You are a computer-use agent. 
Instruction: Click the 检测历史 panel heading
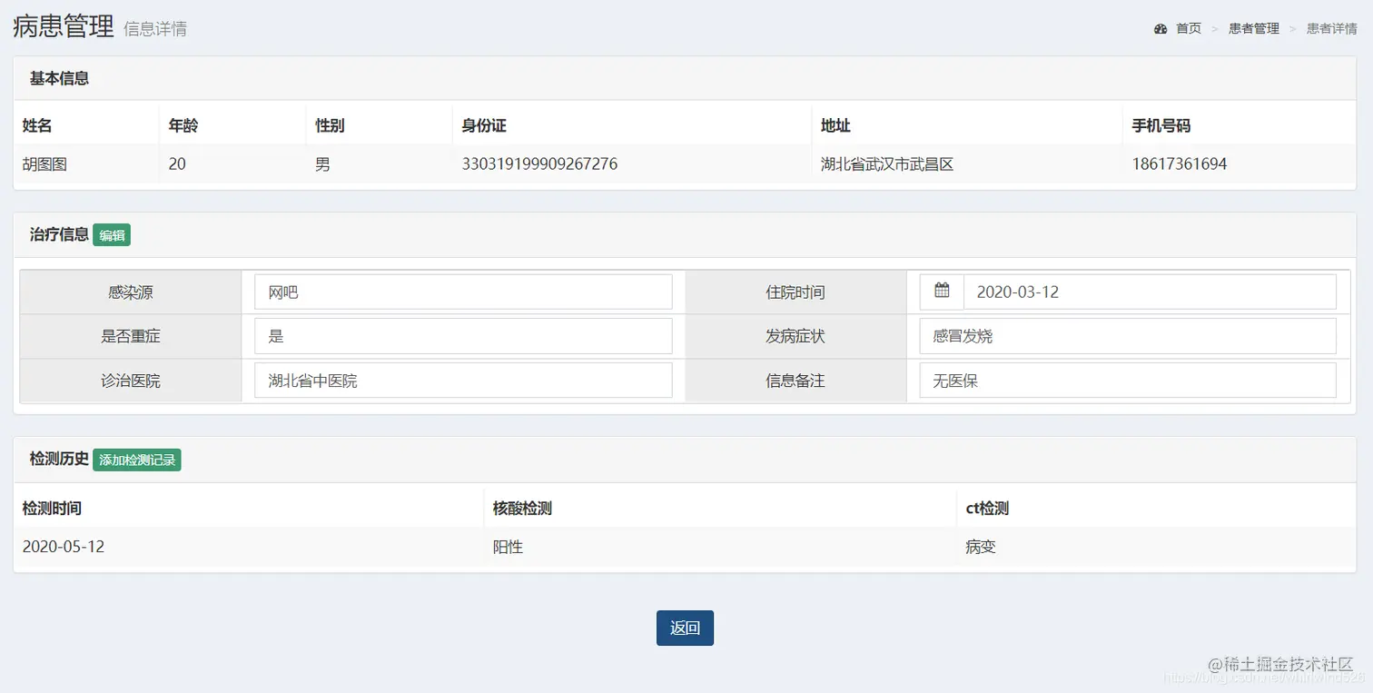(x=59, y=459)
